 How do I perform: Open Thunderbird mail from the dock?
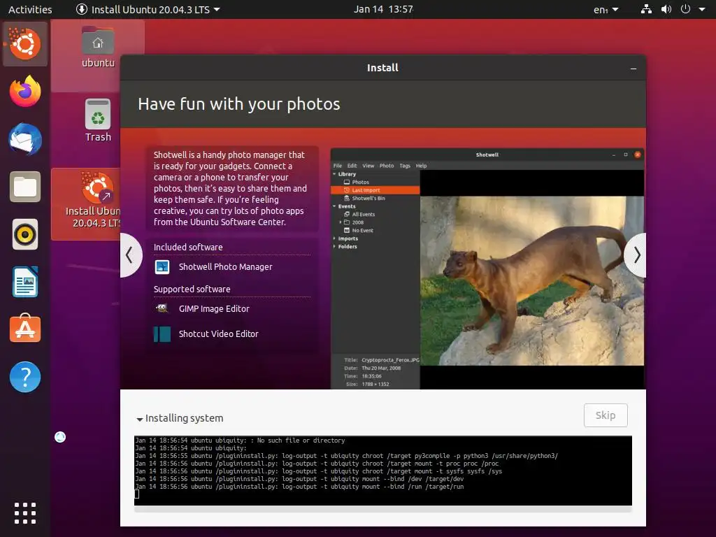[x=25, y=139]
